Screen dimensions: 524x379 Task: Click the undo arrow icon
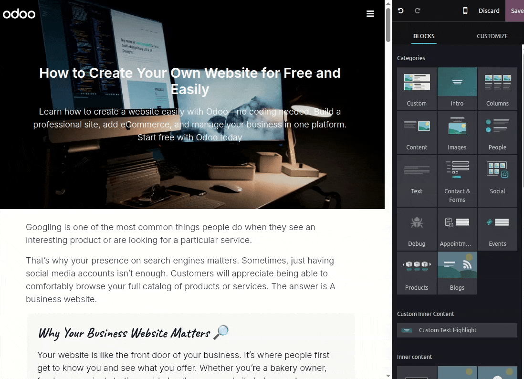tap(400, 11)
